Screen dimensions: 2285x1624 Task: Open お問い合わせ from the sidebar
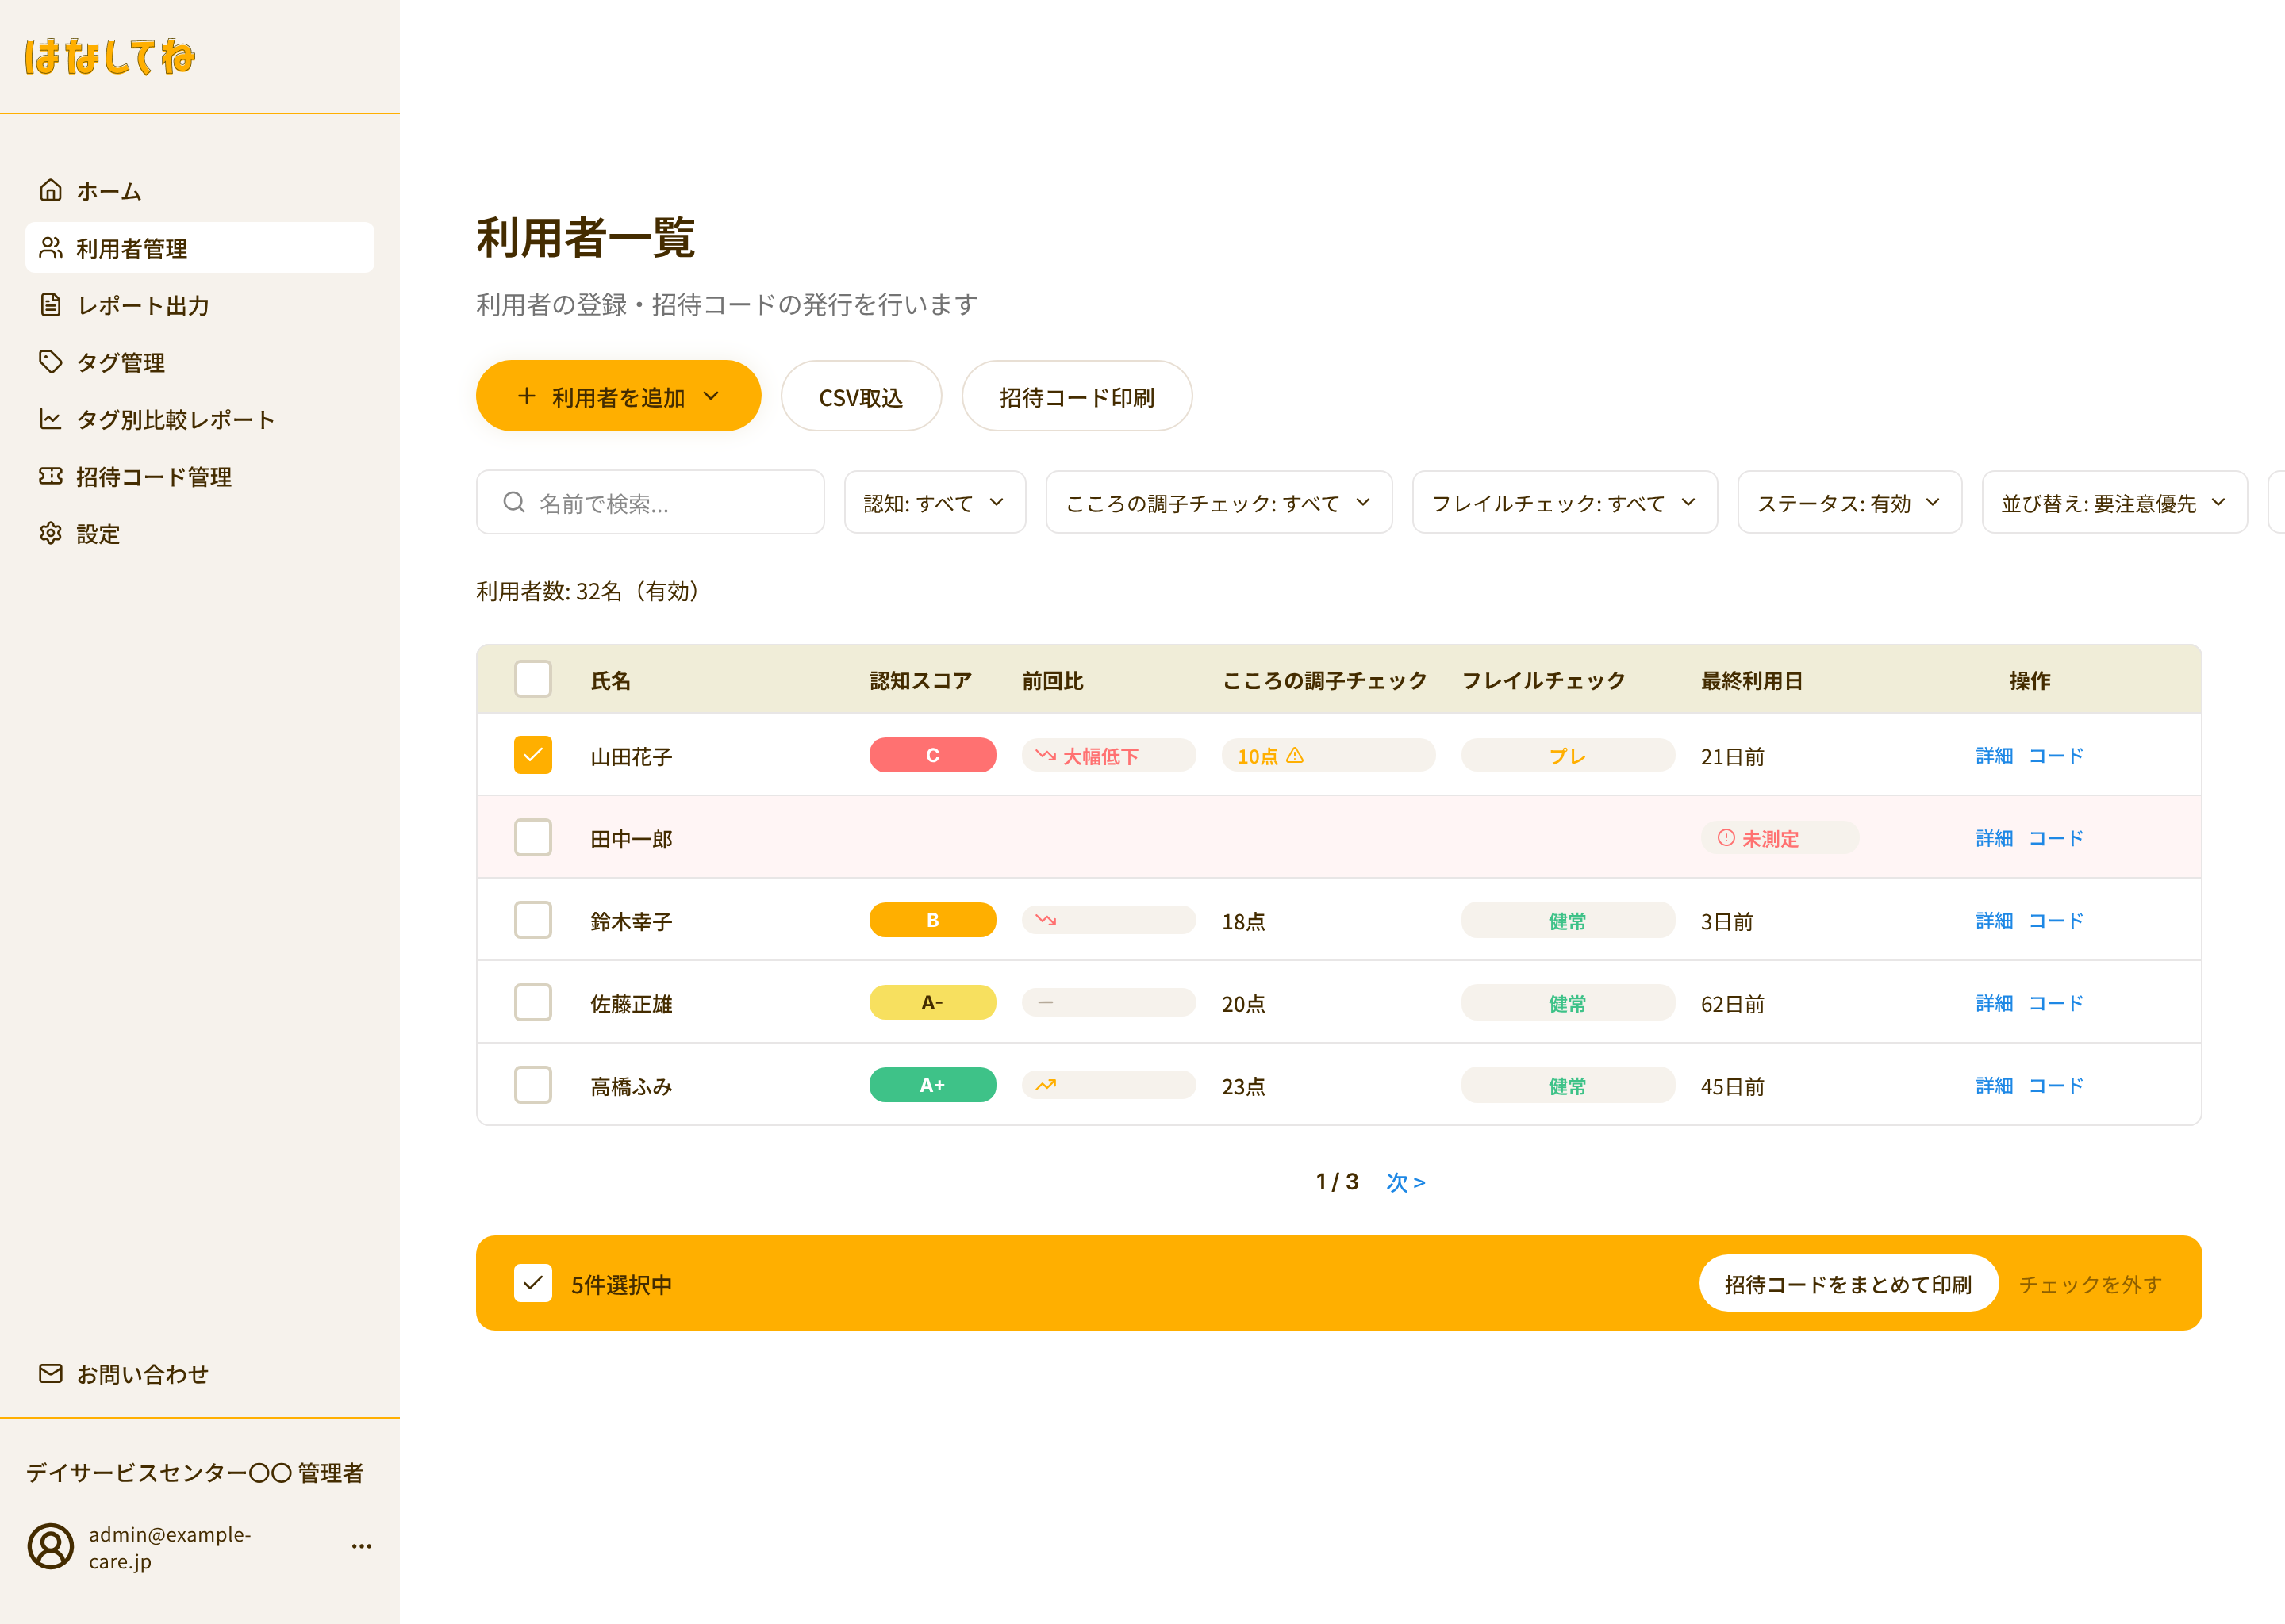(x=141, y=1373)
